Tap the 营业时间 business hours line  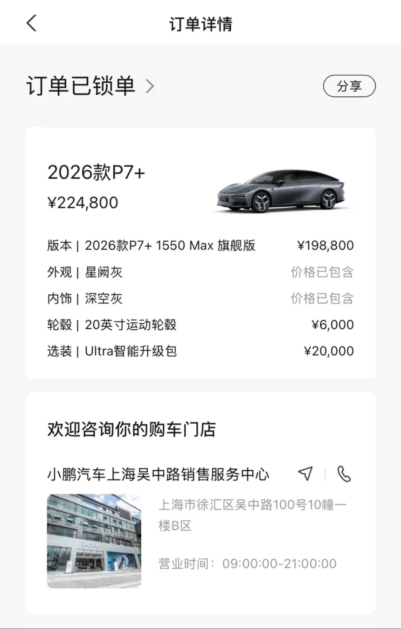point(247,563)
